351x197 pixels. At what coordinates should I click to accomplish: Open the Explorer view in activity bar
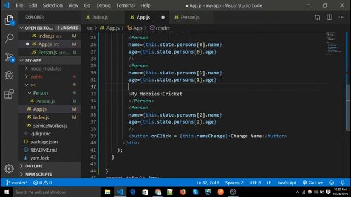click(x=9, y=20)
